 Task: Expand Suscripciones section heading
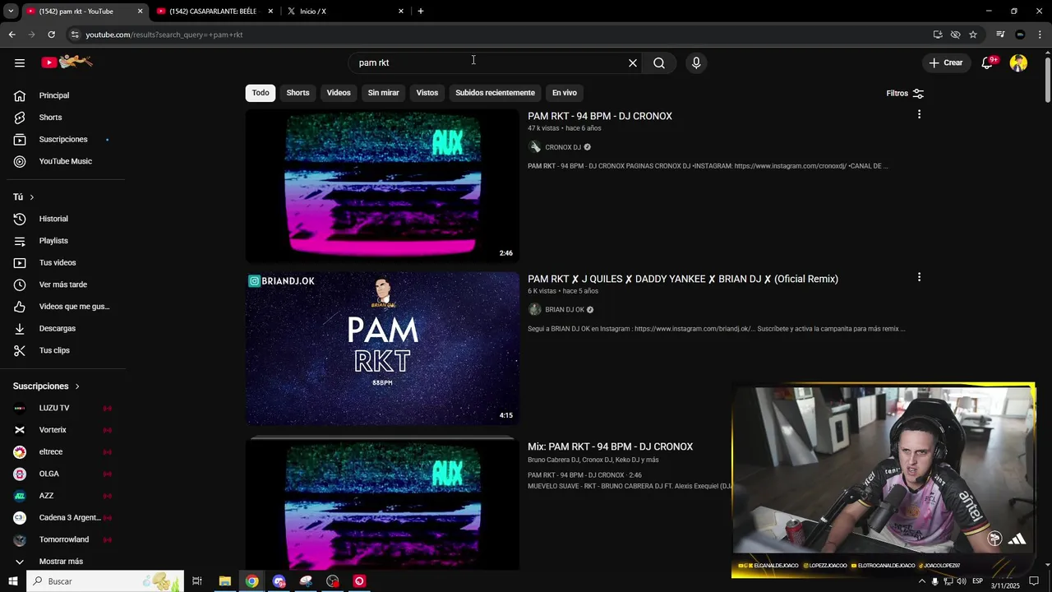(47, 386)
